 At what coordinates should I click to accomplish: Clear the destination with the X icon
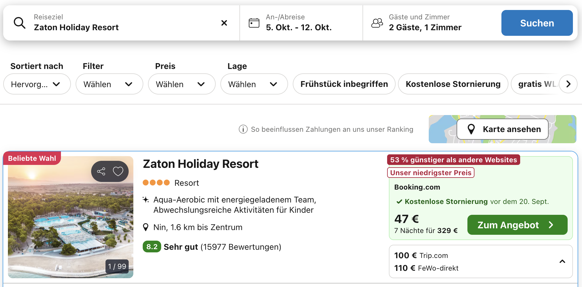[224, 23]
